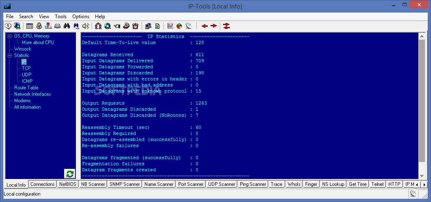This screenshot has width=431, height=202.
Task: Click the pointing hand Finger icon
Action: pyautogui.click(x=117, y=26)
